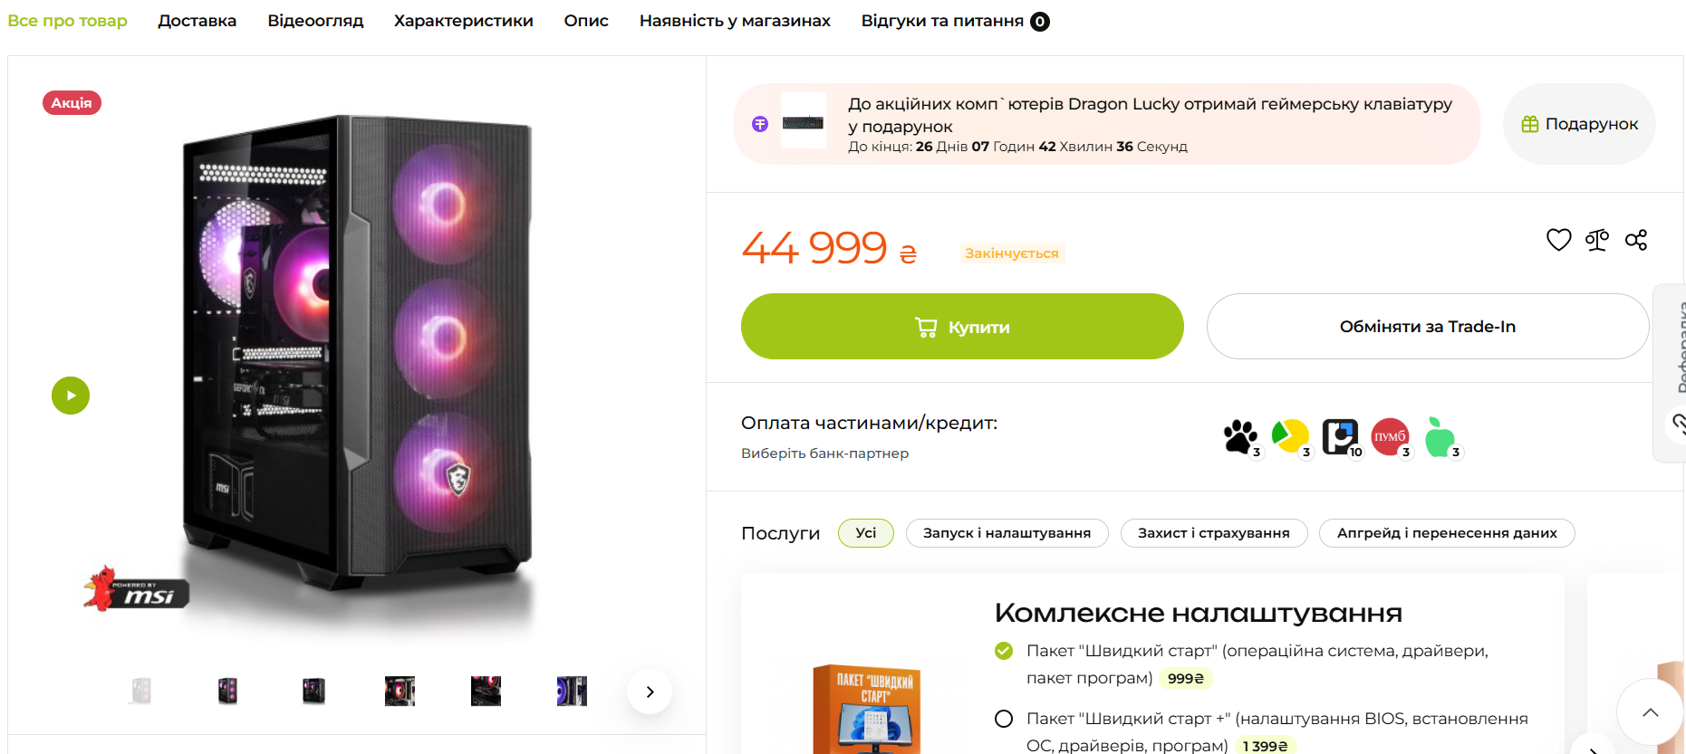1686x754 pixels.
Task: Add product to wishlist with heart icon
Action: 1558,240
